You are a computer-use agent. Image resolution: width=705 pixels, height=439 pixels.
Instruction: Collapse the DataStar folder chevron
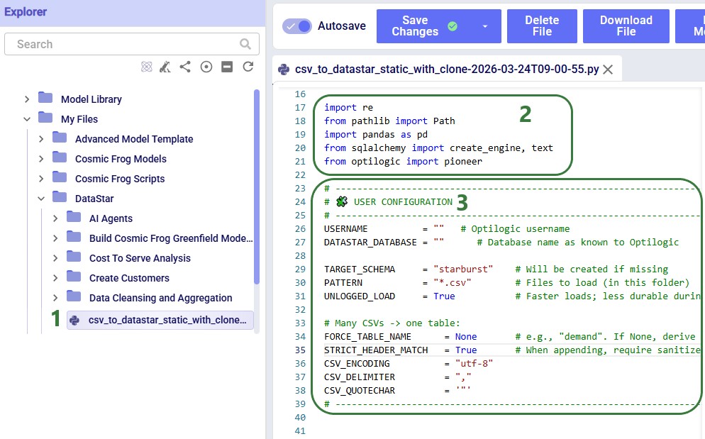click(x=41, y=199)
